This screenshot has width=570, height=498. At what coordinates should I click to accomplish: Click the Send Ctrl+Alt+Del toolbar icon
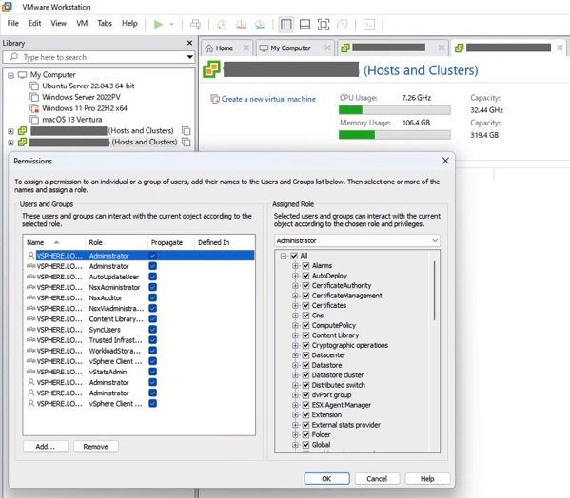click(195, 25)
